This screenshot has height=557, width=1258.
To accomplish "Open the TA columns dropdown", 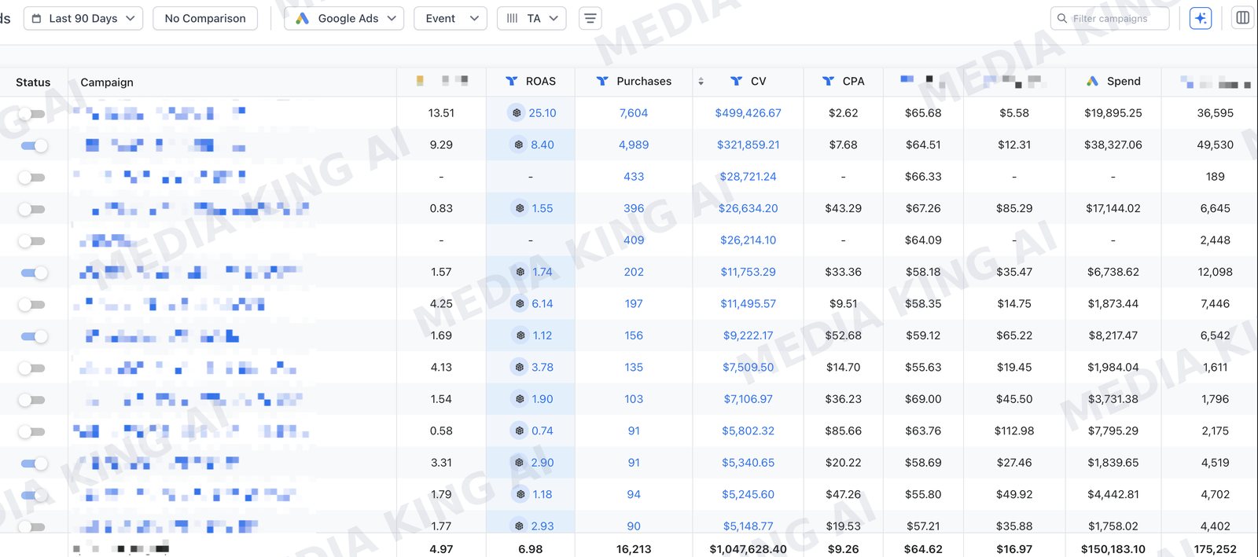I will coord(532,18).
